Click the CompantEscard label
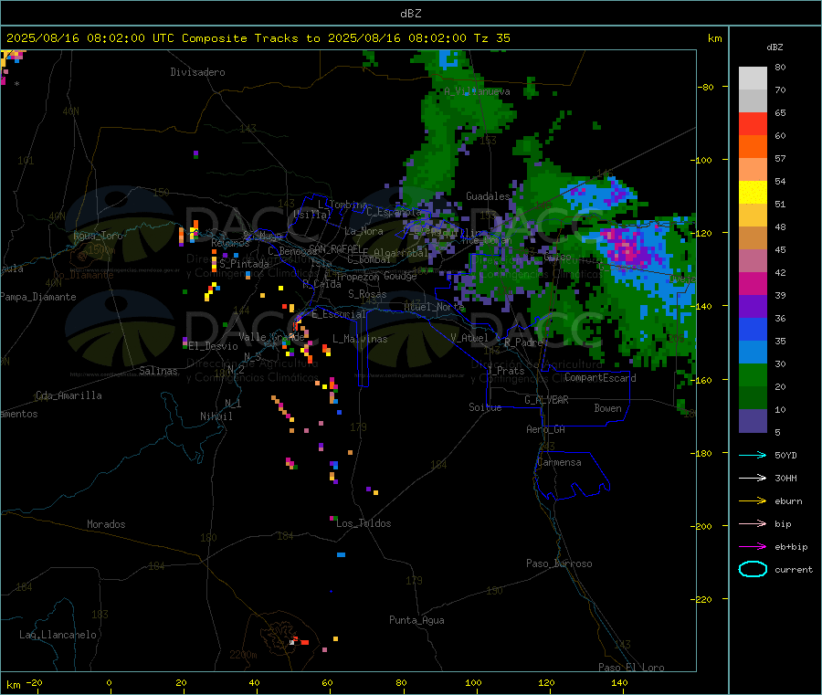 point(600,378)
